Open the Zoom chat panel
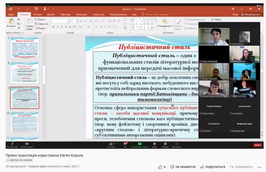The height and width of the screenshot is (172, 266). (125, 144)
